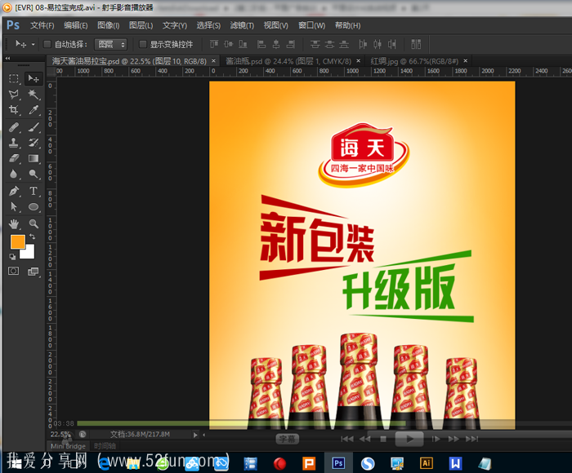The width and height of the screenshot is (572, 473).
Task: Open the 滤镜(T) menu
Action: coord(242,25)
